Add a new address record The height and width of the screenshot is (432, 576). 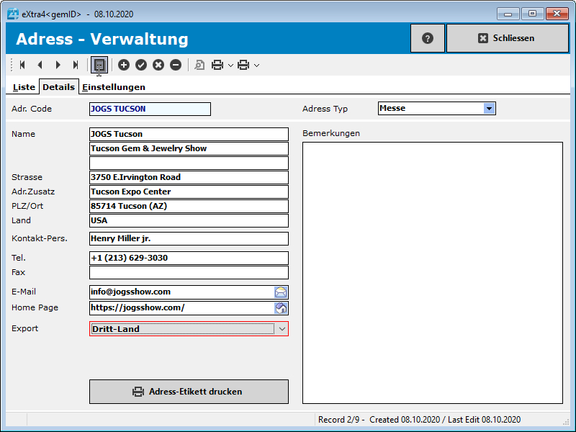(124, 65)
